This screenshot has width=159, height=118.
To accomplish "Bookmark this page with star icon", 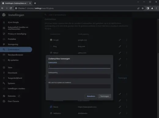I will [x=142, y=8].
